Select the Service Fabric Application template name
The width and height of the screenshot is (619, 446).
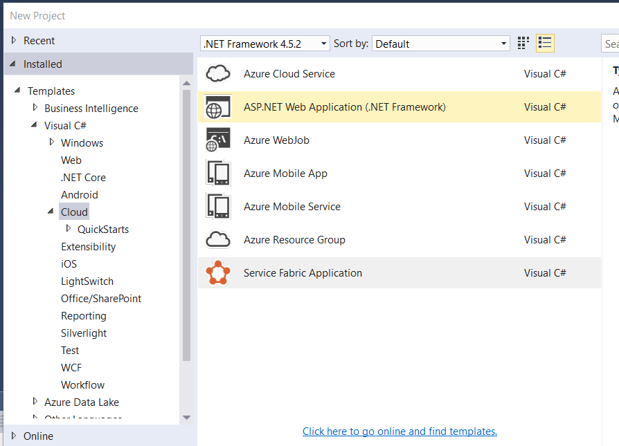click(303, 273)
